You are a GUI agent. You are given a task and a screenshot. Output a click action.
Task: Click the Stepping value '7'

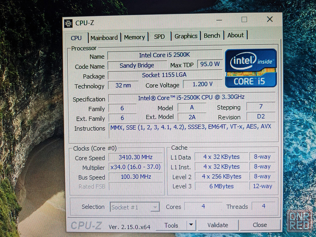click(x=261, y=106)
